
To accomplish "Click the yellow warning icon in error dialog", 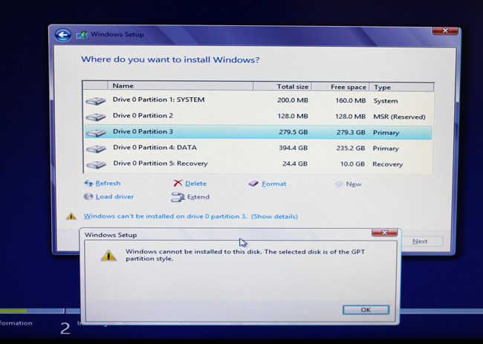I will [x=109, y=255].
